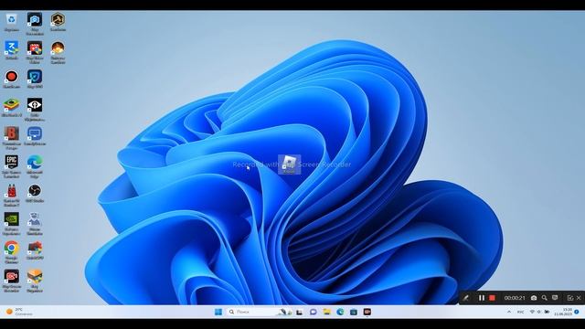This screenshot has width=585, height=329.
Task: Open File Explorer from the taskbar
Action: (327, 312)
